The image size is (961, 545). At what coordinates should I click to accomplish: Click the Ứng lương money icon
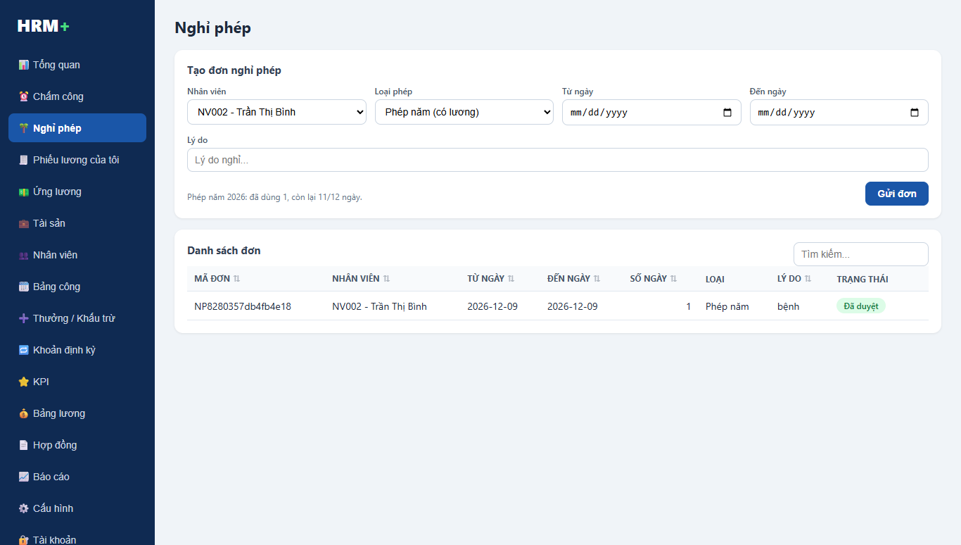click(24, 192)
